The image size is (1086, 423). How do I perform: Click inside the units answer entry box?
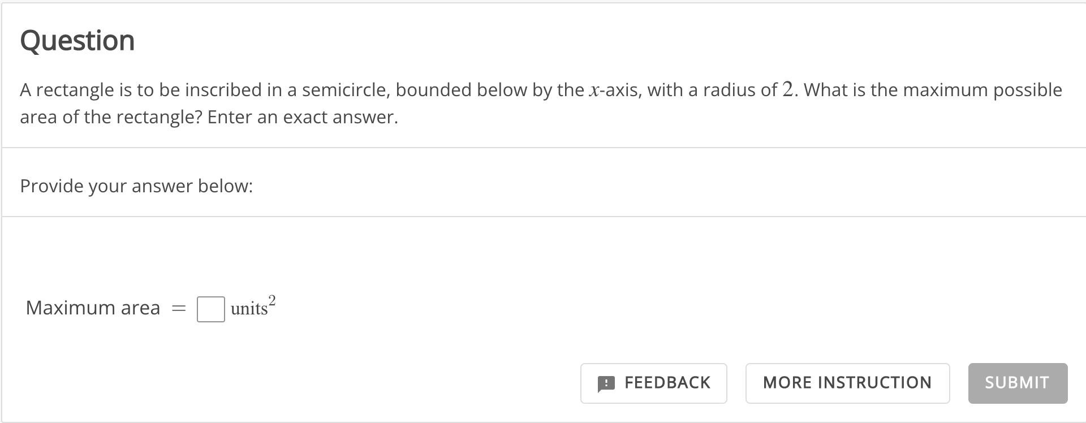click(210, 309)
